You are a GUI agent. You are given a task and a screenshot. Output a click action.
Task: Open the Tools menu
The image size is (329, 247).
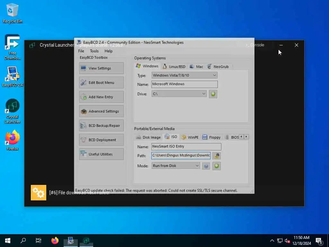(94, 51)
